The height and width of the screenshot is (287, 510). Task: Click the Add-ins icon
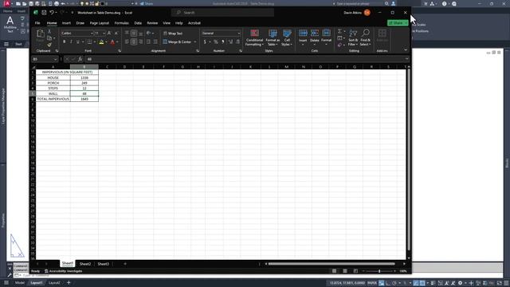point(382,33)
